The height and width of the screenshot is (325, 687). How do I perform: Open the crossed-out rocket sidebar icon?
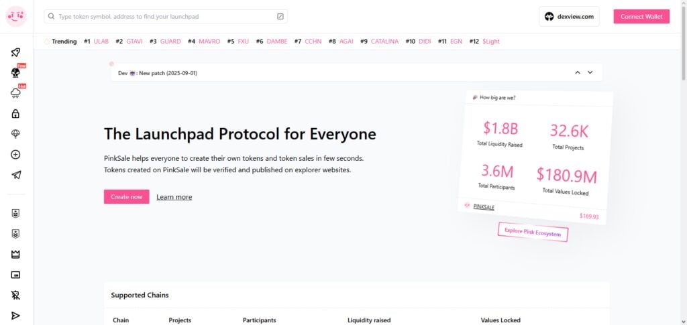coord(16,296)
